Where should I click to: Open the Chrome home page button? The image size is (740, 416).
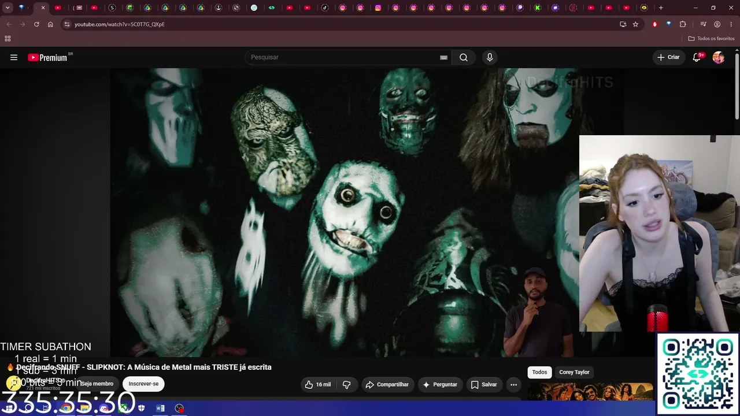(50, 24)
